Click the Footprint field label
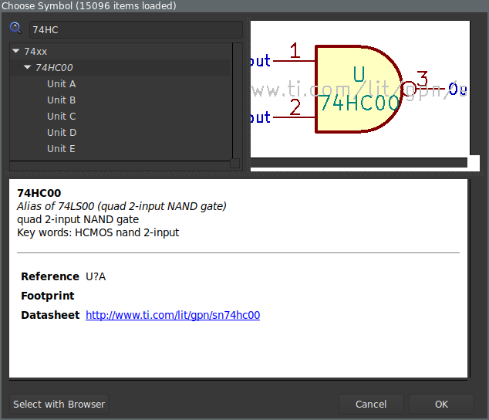The image size is (489, 420). (x=47, y=296)
